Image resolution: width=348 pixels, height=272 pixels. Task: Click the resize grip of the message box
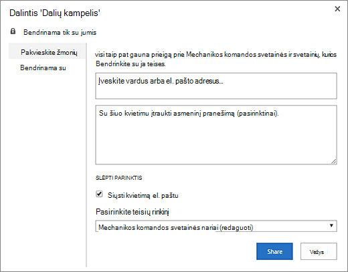(334, 162)
